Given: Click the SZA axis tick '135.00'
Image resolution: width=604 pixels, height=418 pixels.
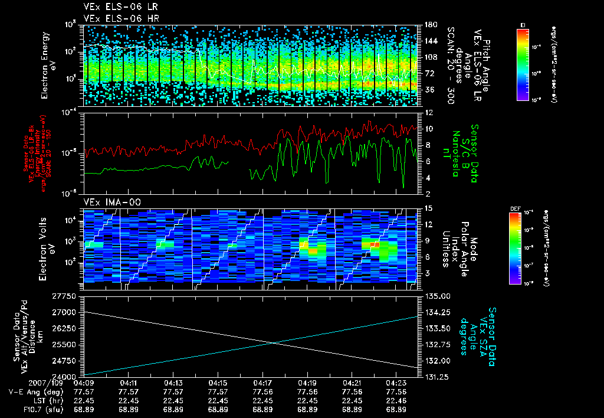Looking at the screenshot, I should (x=438, y=296).
